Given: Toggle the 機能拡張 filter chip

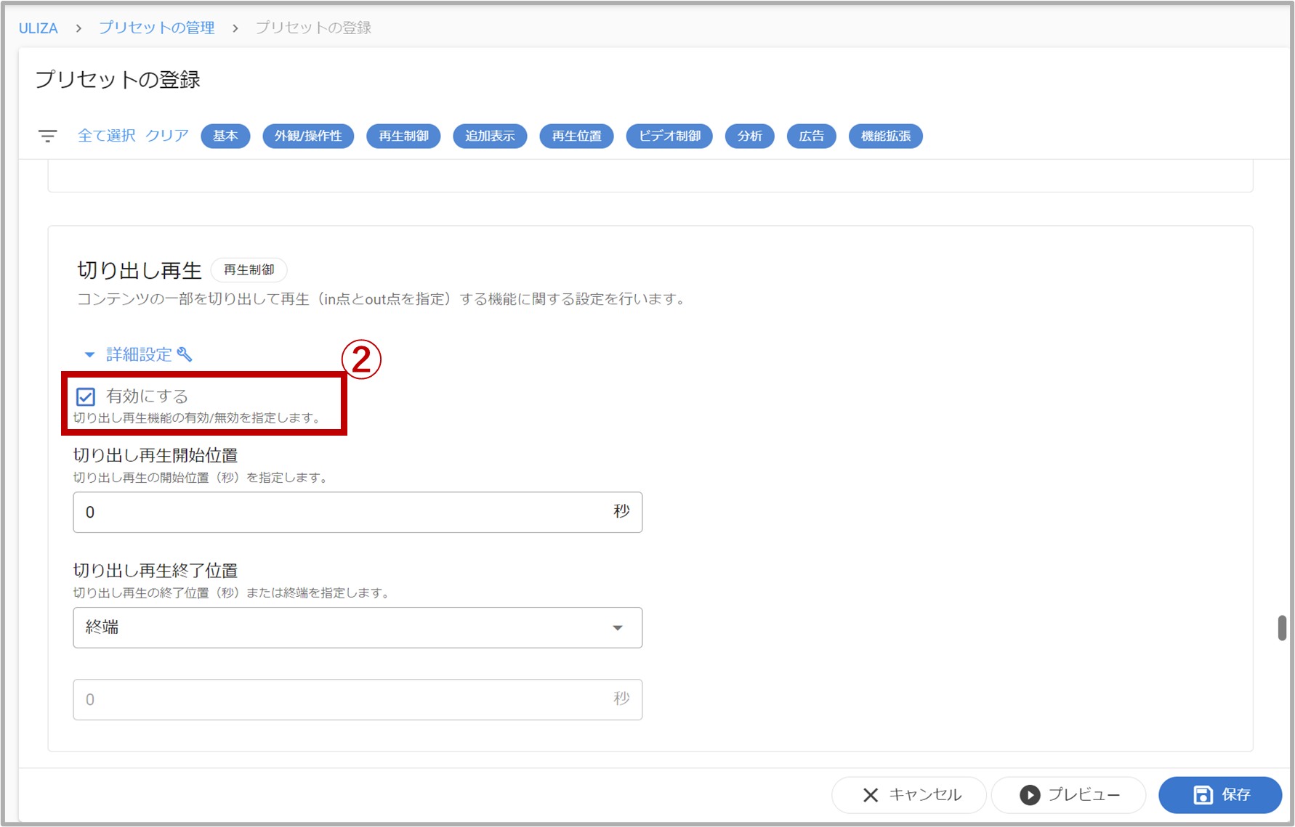Looking at the screenshot, I should [886, 136].
